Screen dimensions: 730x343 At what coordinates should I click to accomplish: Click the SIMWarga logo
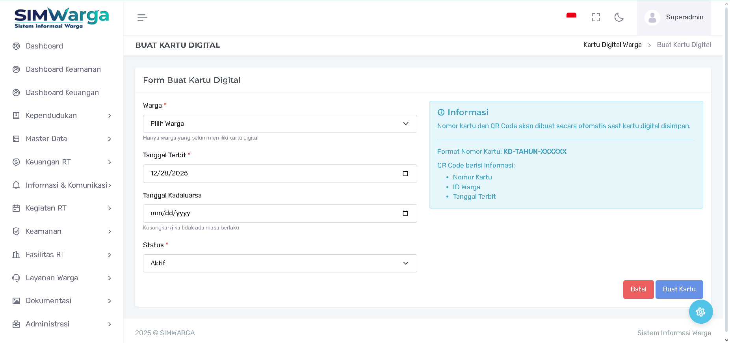61,18
